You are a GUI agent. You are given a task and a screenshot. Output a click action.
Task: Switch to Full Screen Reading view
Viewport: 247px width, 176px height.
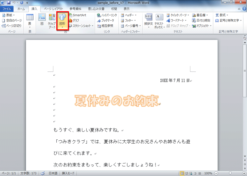pos(186,173)
